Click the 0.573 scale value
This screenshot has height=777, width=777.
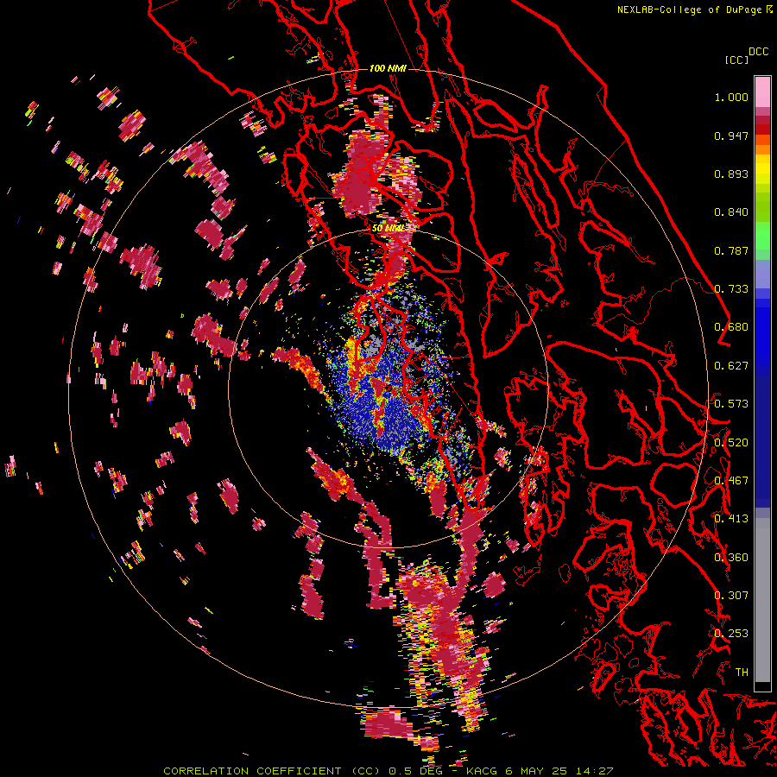(x=731, y=404)
